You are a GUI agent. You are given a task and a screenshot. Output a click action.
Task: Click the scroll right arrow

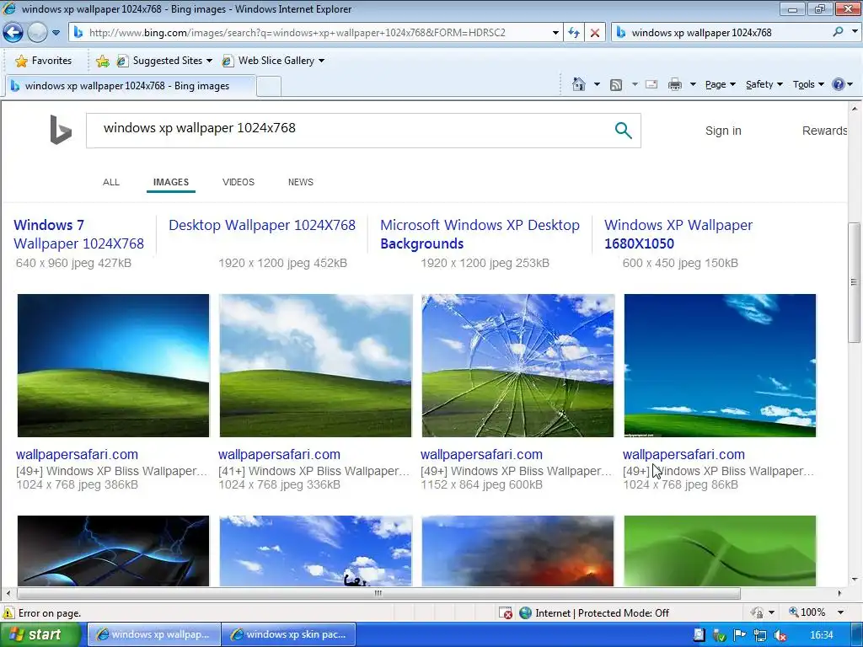coord(839,593)
